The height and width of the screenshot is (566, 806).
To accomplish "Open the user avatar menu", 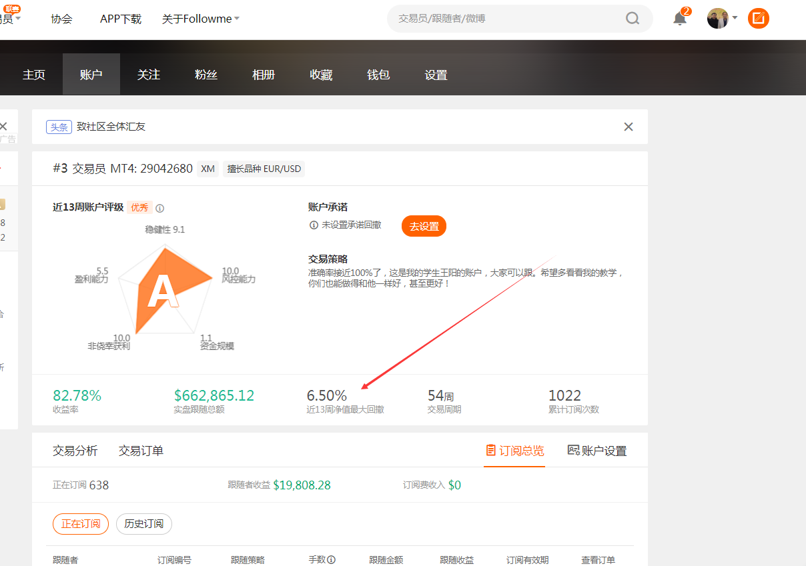I will coord(718,19).
